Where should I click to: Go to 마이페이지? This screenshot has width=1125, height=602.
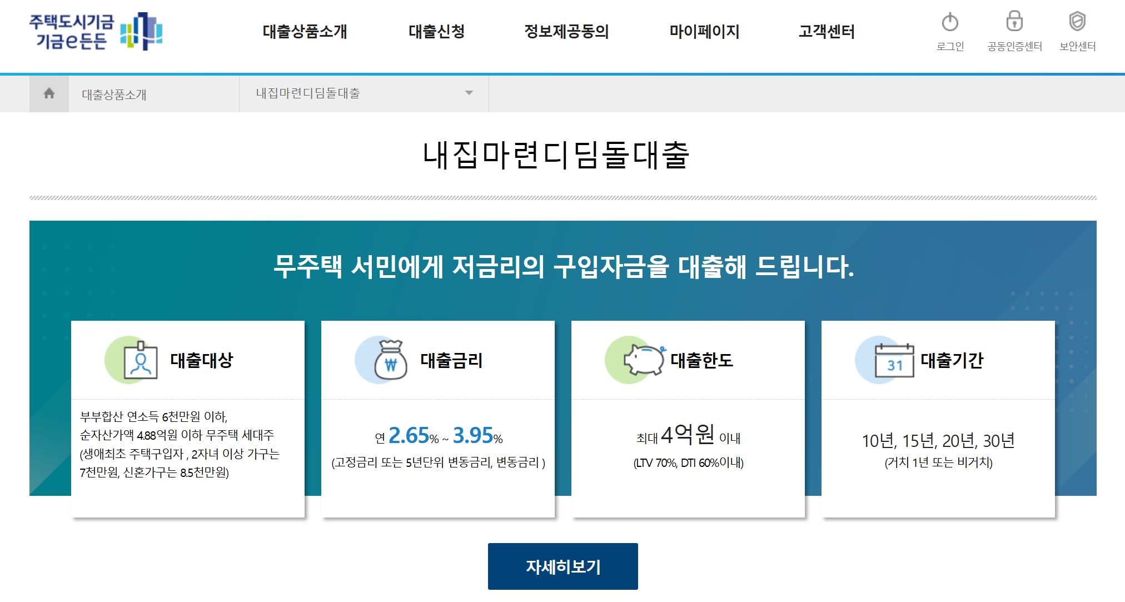[704, 32]
